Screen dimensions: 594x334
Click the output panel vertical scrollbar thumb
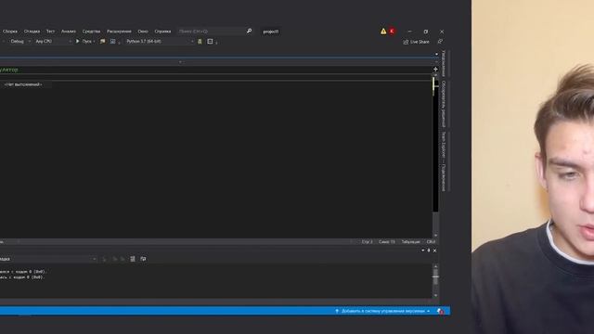click(x=435, y=276)
